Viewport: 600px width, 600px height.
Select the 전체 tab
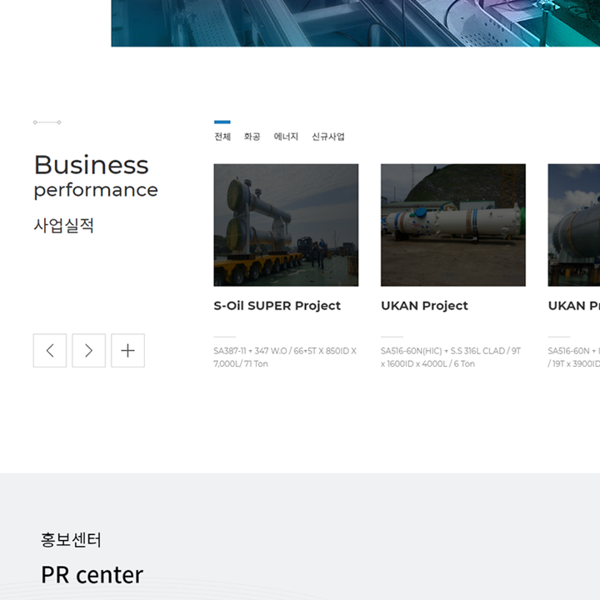pos(222,137)
